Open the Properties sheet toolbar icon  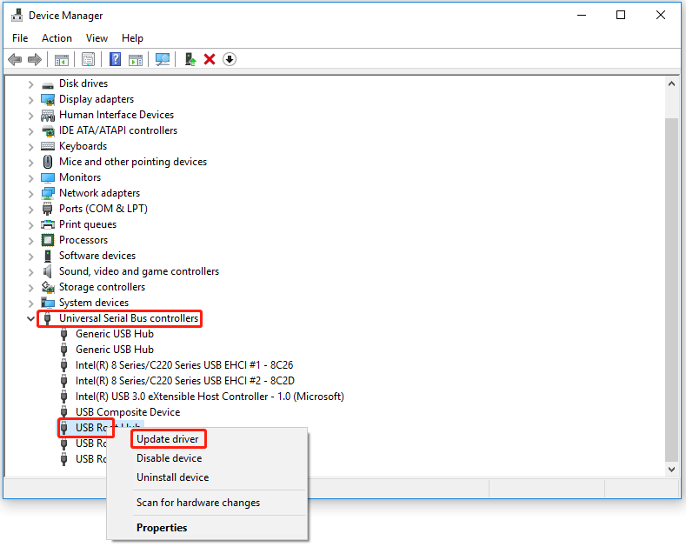pyautogui.click(x=88, y=59)
